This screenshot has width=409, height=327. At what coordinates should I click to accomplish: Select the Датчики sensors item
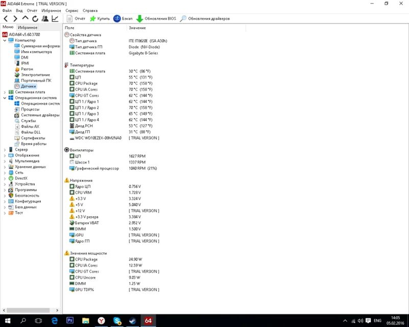(x=26, y=86)
